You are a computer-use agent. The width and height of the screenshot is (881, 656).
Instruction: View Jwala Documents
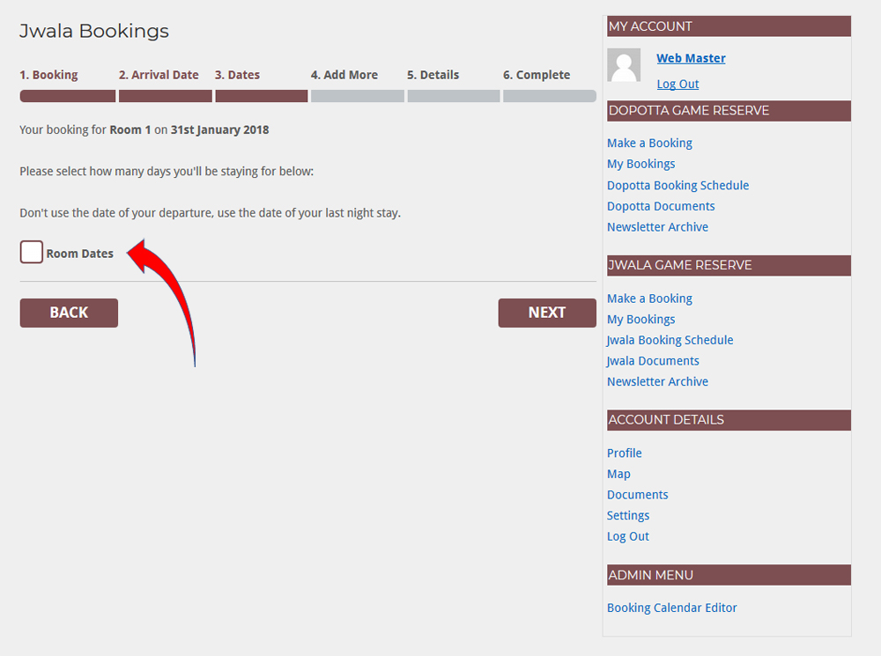coord(653,361)
